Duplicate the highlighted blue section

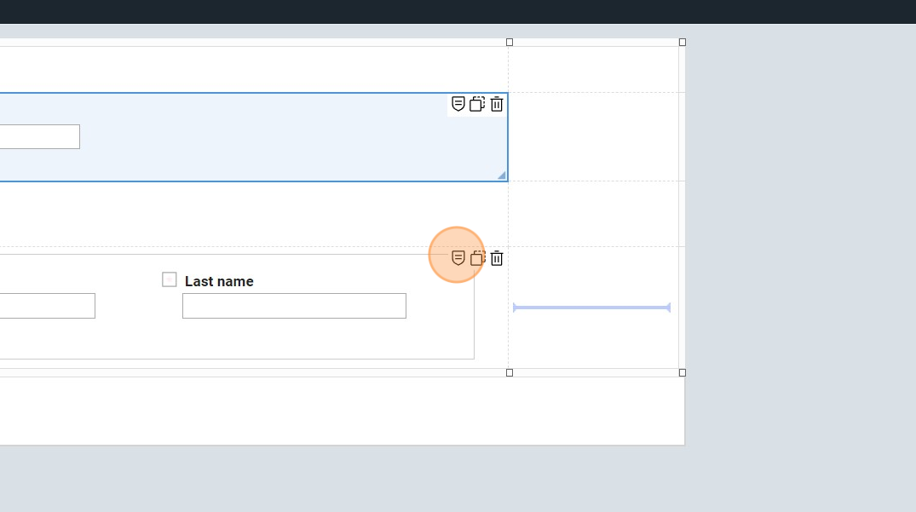[x=477, y=104]
